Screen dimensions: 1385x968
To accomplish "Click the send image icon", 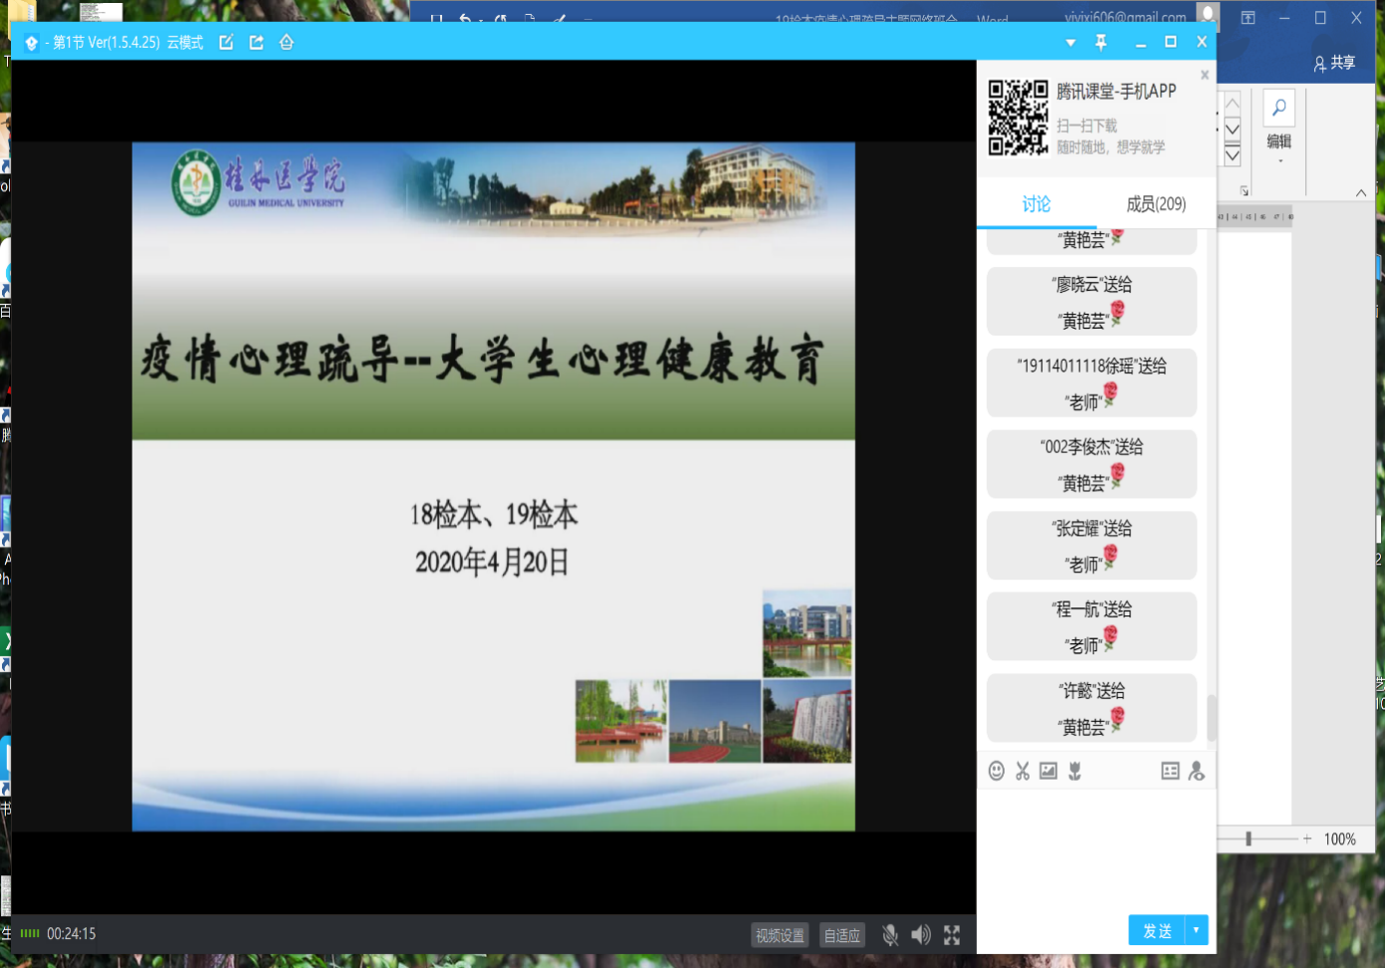I will [x=1048, y=771].
